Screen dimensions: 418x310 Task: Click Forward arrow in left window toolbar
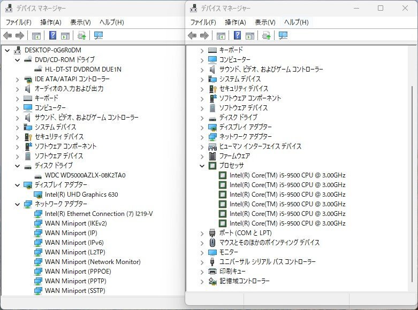[x=20, y=35]
